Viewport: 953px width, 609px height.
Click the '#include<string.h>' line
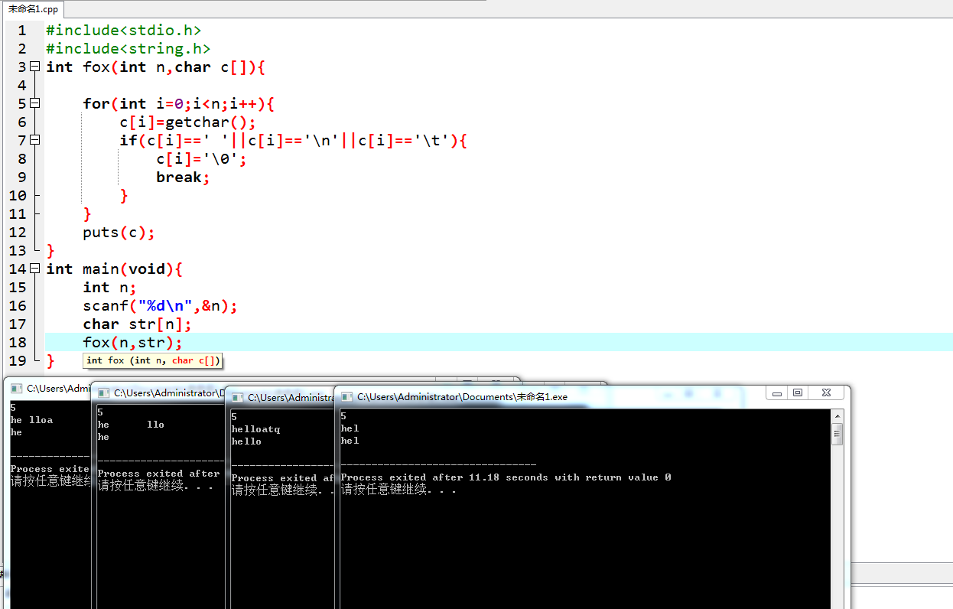[x=128, y=49]
